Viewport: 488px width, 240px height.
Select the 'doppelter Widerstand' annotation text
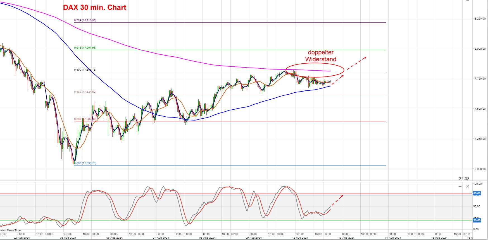[321, 56]
